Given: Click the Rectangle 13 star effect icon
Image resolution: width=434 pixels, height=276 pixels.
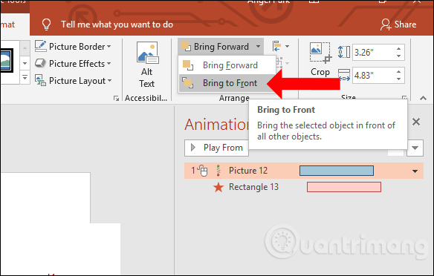Looking at the screenshot, I should pyautogui.click(x=218, y=187).
